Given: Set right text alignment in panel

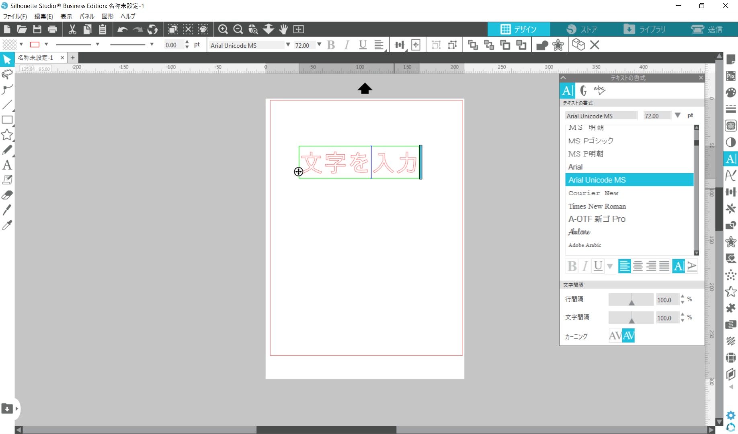Looking at the screenshot, I should coord(651,266).
